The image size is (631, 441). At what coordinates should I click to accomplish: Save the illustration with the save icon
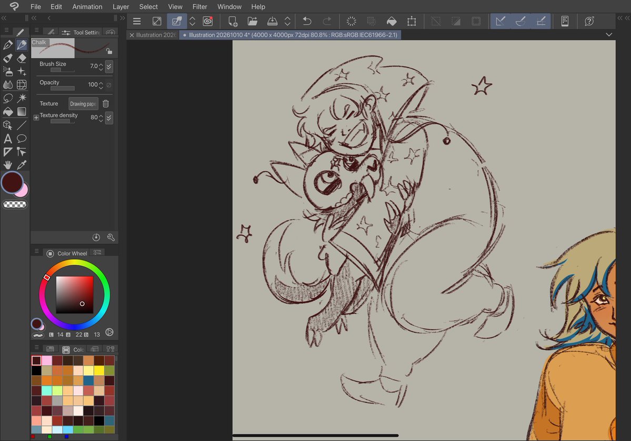(x=273, y=22)
